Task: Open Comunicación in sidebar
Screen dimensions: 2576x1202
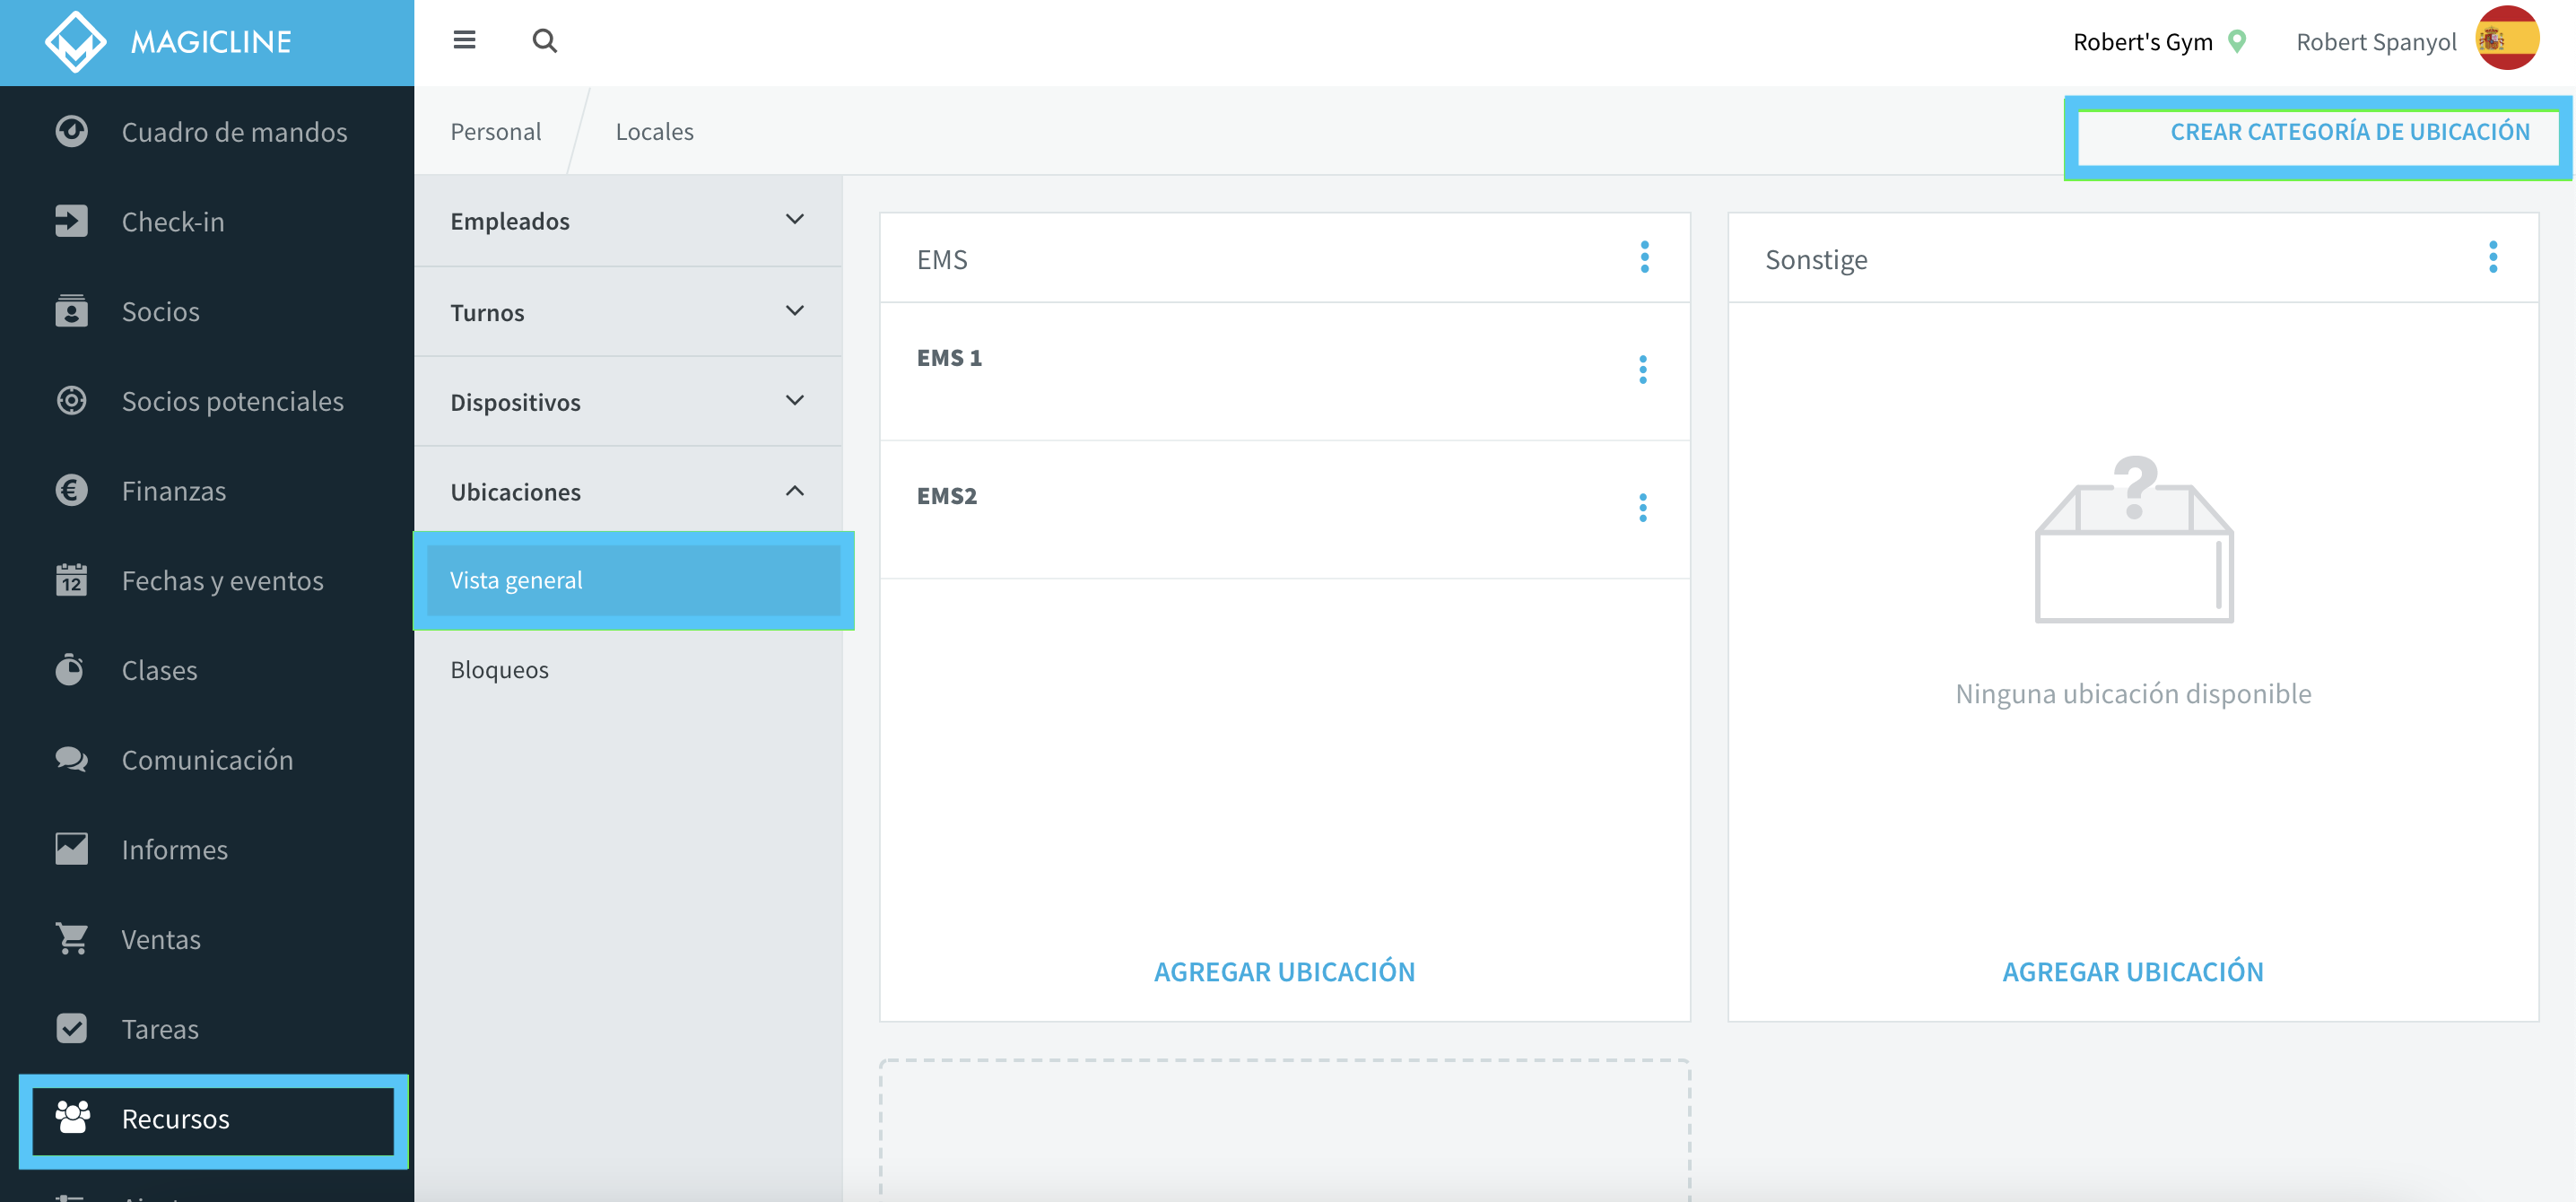Action: click(x=207, y=759)
